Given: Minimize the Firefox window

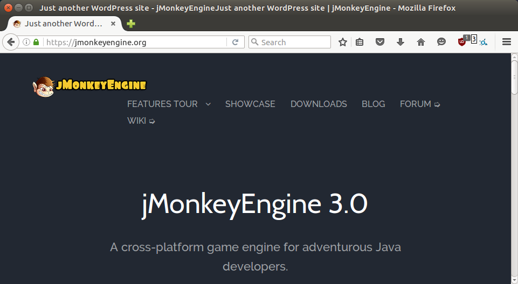Looking at the screenshot, I should 19,8.
